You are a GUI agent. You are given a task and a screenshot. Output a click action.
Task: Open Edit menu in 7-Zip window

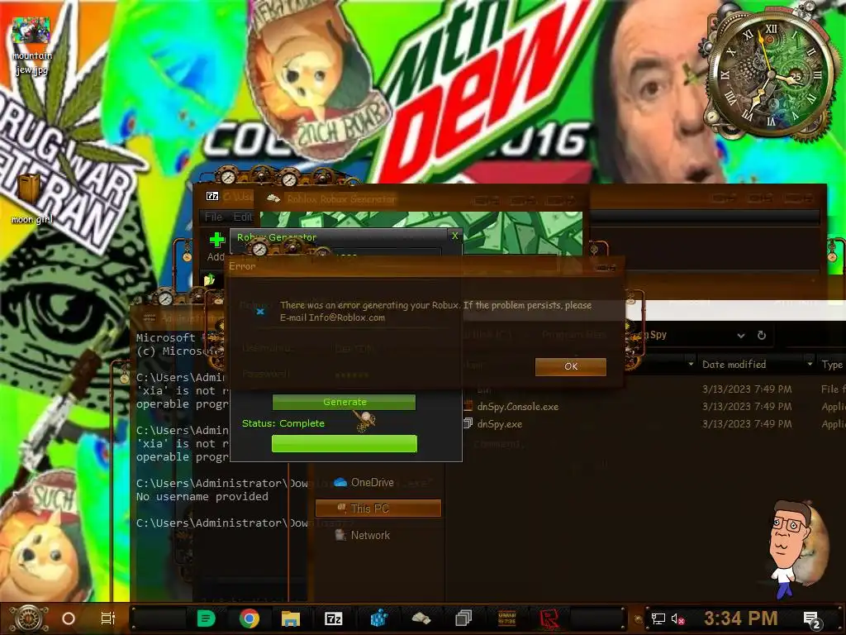coord(243,217)
